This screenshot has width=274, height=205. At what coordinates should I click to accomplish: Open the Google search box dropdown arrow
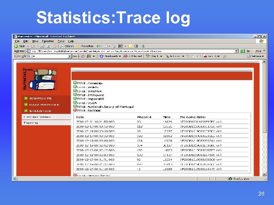click(x=70, y=56)
